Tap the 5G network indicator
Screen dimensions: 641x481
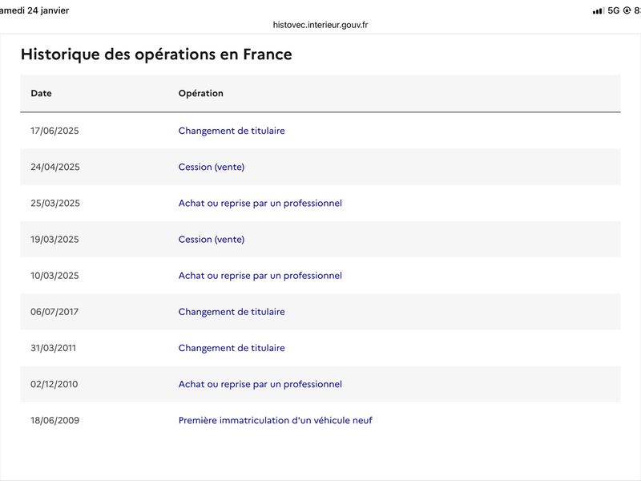(614, 10)
